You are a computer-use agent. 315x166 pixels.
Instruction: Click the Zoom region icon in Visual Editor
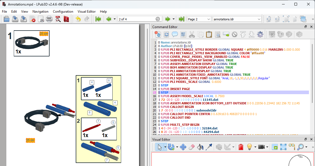pos(275,147)
